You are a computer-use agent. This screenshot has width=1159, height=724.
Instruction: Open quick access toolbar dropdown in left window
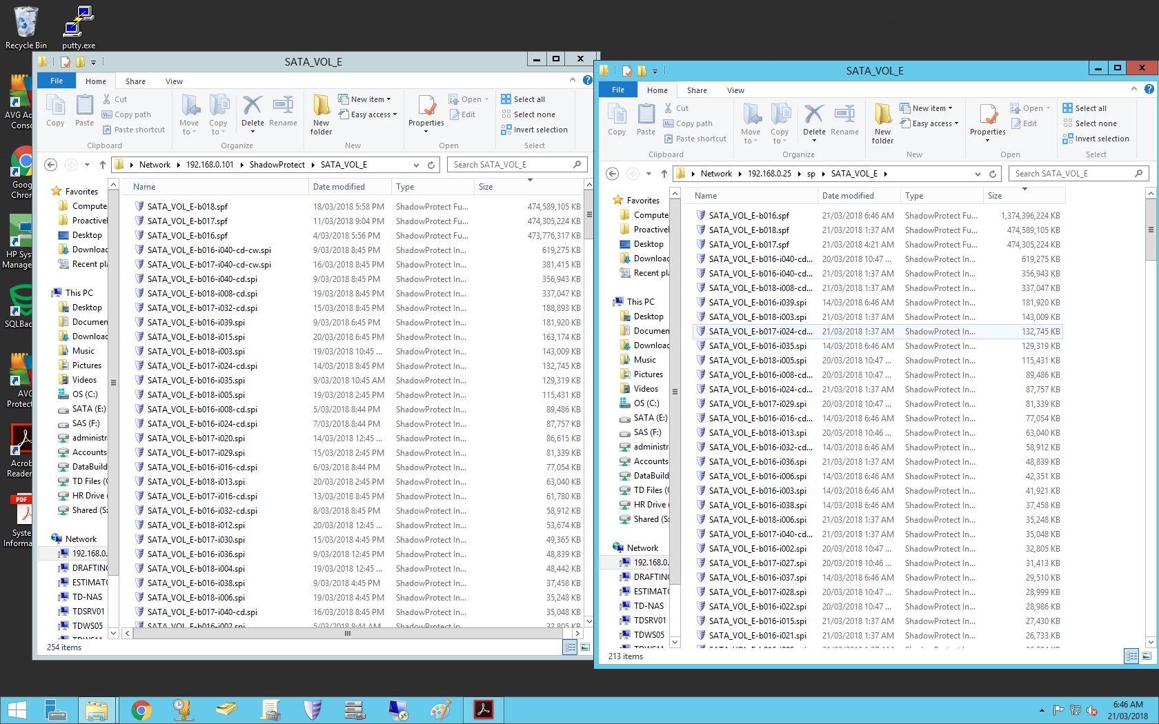coord(93,62)
